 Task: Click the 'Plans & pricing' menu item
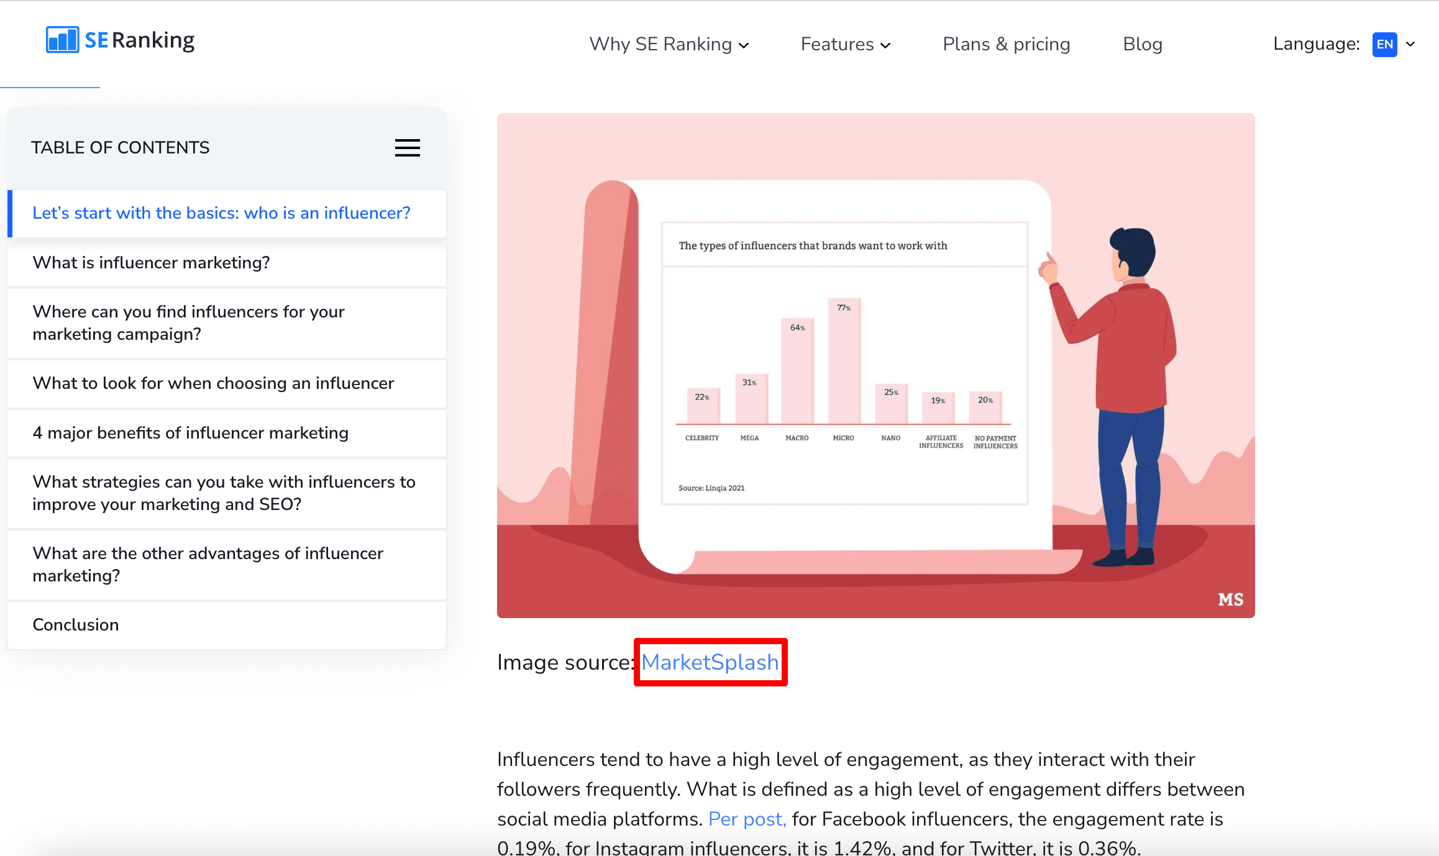coord(1006,43)
